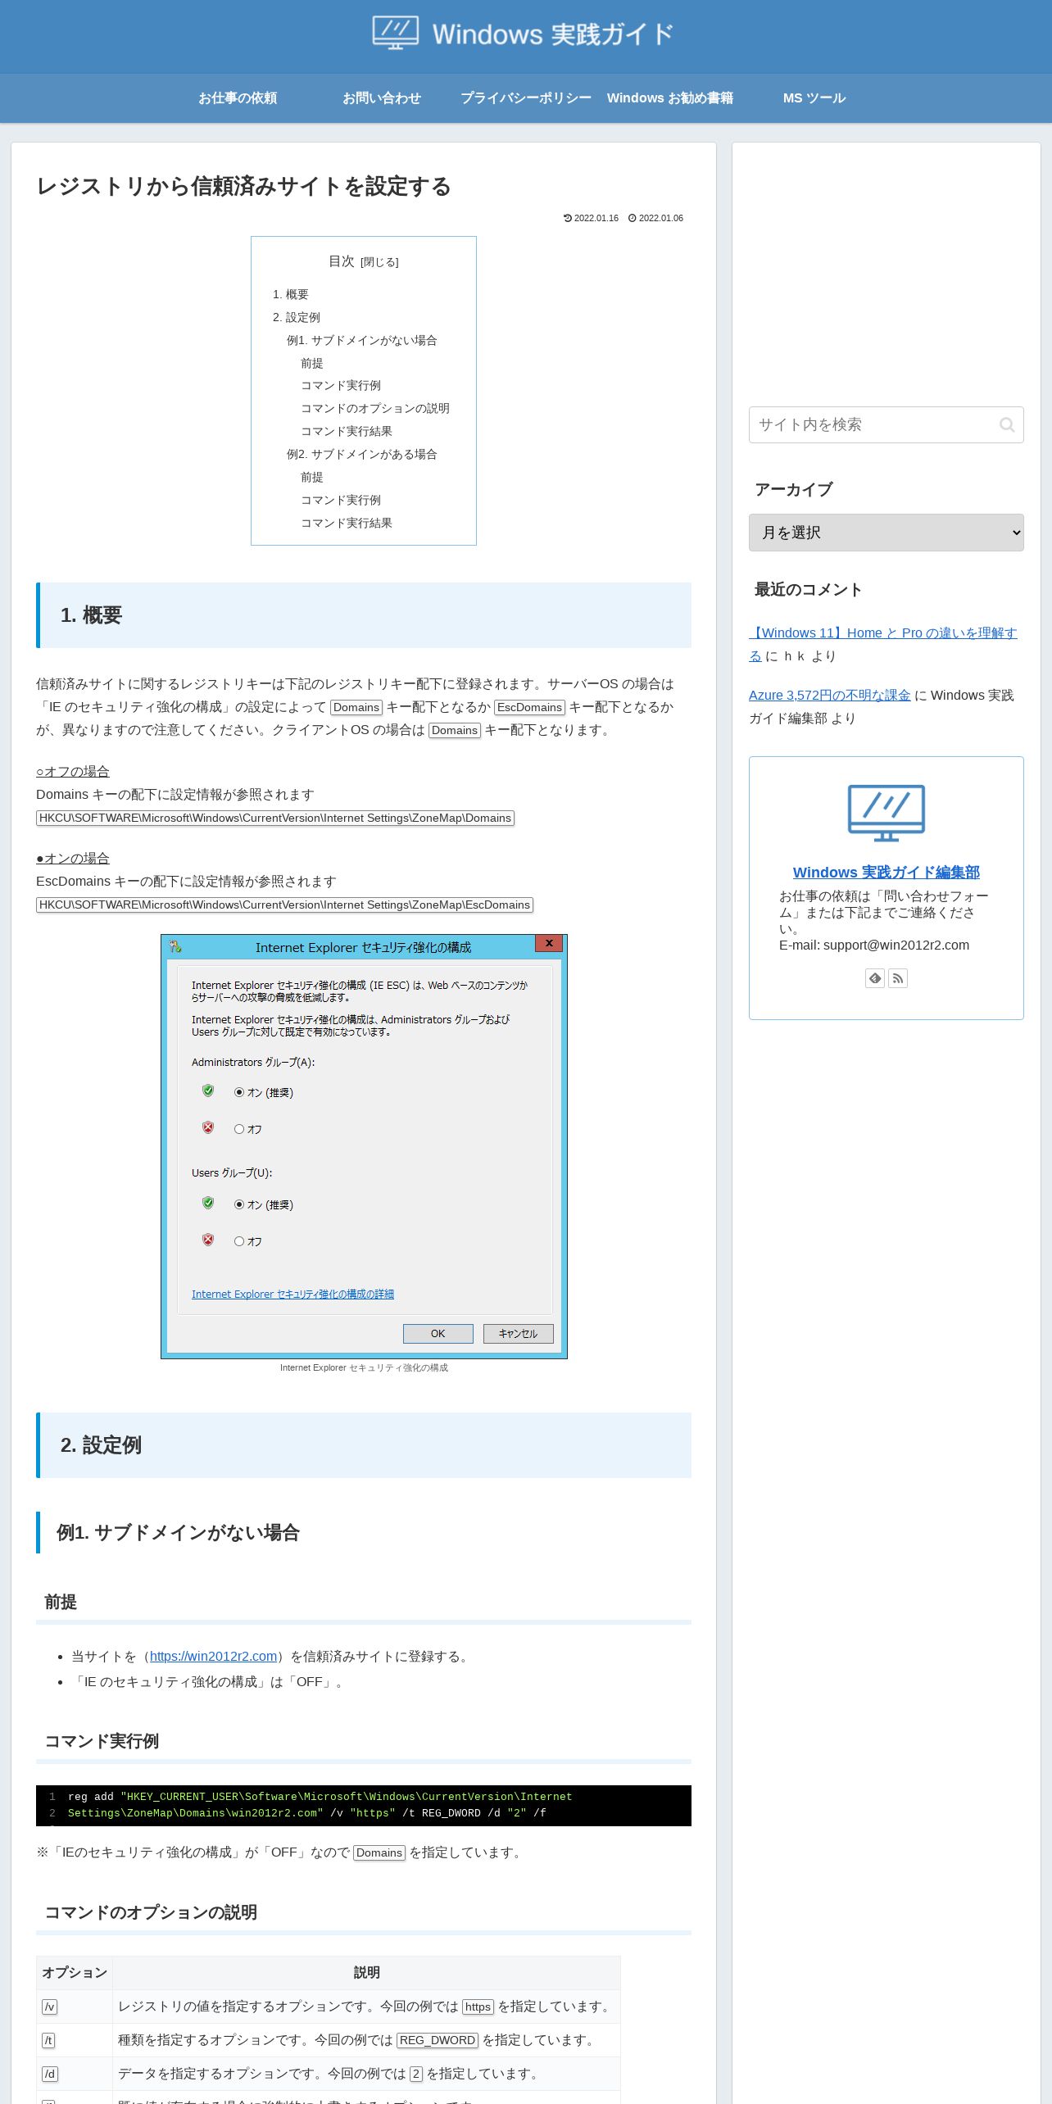Collapse the table of contents with 閉じる
1052x2104 pixels.
(379, 262)
